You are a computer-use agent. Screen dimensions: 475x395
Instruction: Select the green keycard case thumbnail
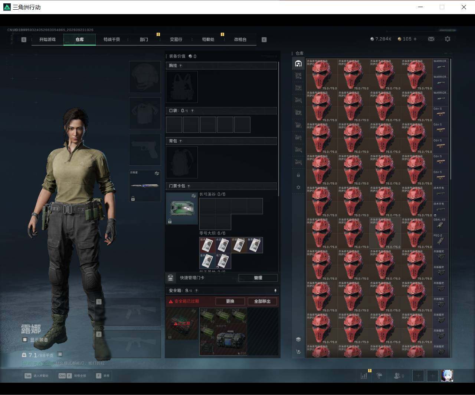tap(182, 208)
